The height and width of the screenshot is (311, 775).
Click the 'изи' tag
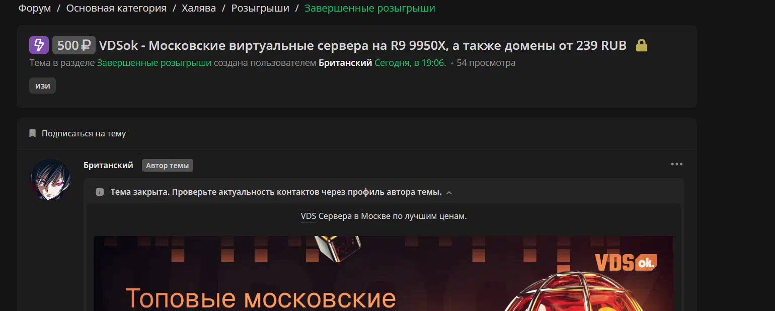(42, 86)
